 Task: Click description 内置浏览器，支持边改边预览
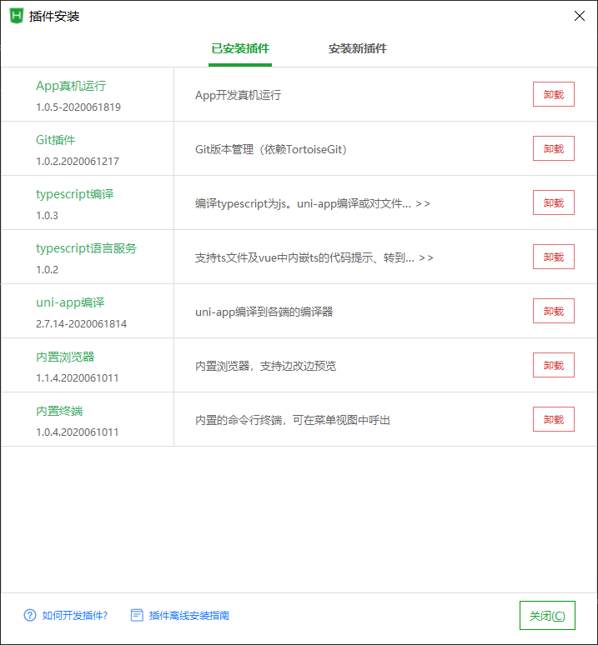coord(265,366)
